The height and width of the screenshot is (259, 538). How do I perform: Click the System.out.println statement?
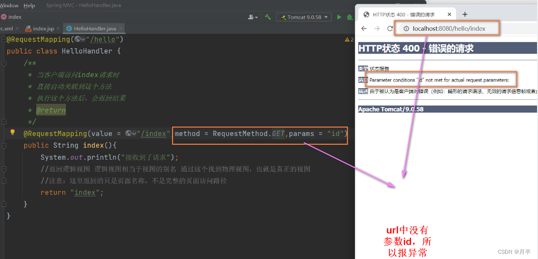[x=110, y=157]
